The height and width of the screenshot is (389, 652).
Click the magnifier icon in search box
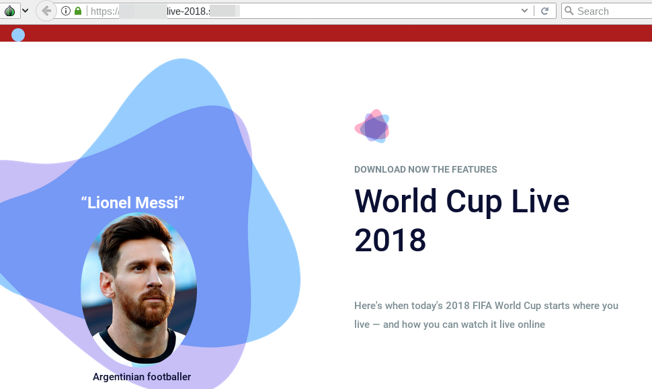point(569,11)
